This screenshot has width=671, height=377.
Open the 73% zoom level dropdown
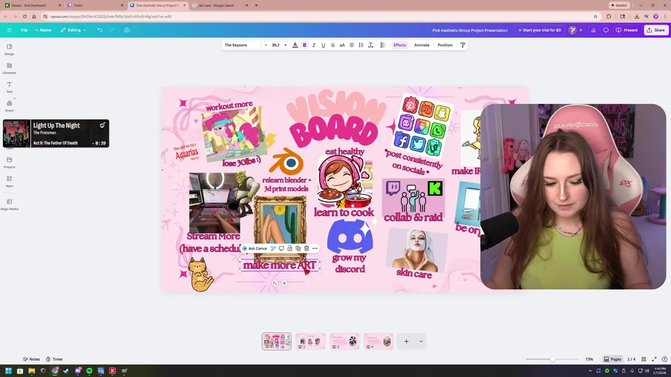tap(589, 359)
